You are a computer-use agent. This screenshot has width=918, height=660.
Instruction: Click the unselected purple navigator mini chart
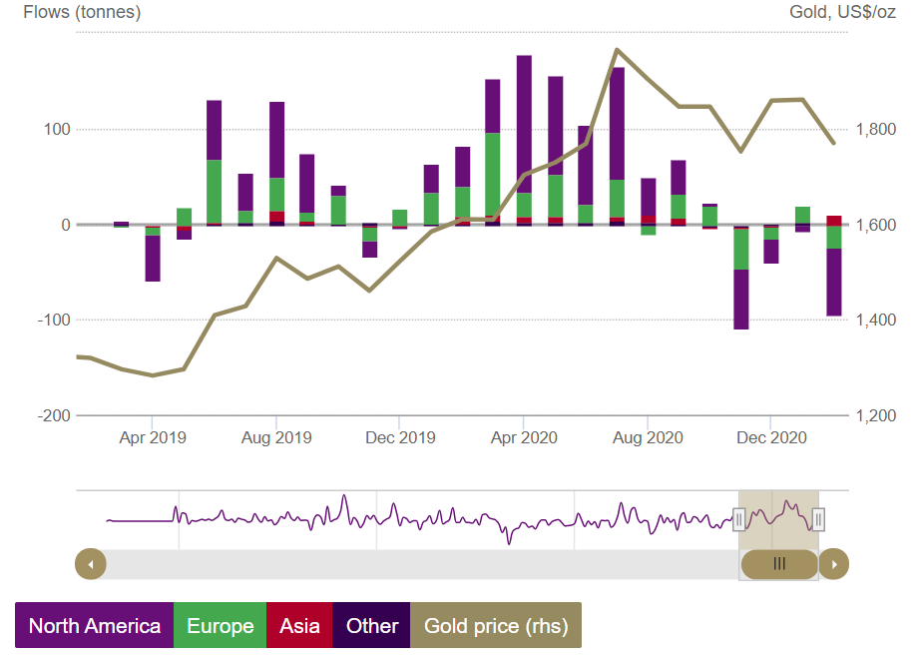(399, 519)
